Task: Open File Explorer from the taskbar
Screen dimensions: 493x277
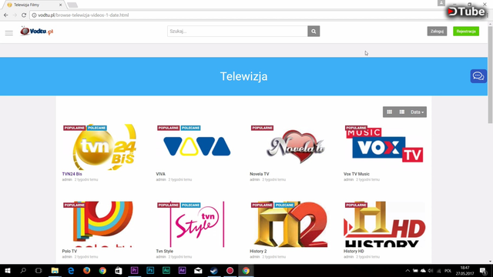Action: pyautogui.click(x=55, y=270)
